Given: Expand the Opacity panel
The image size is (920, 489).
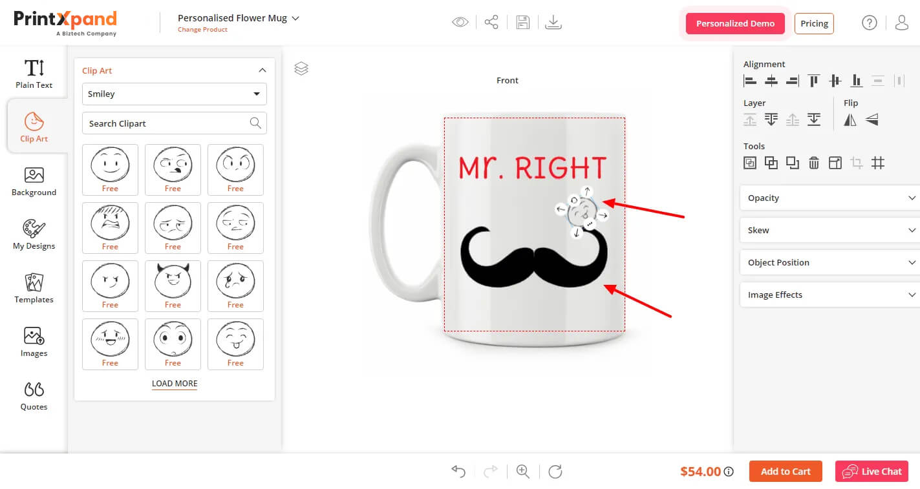Looking at the screenshot, I should coord(829,198).
